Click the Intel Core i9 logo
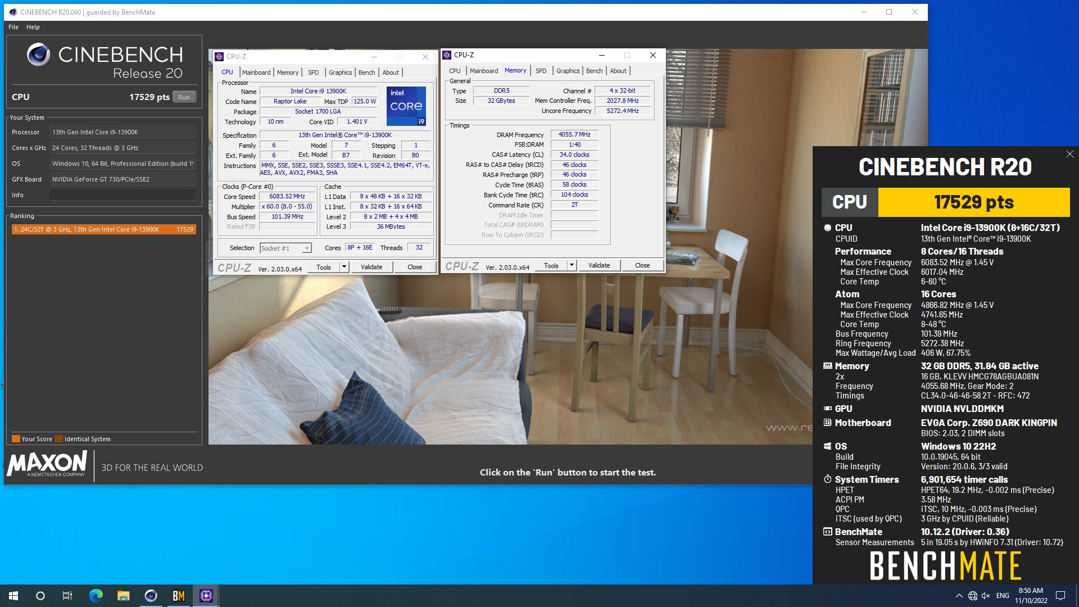Viewport: 1079px width, 607px height. pyautogui.click(x=406, y=106)
